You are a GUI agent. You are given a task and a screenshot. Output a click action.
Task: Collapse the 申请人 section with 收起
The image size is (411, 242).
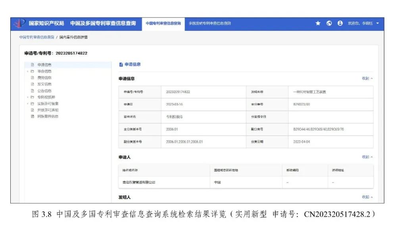(367, 157)
